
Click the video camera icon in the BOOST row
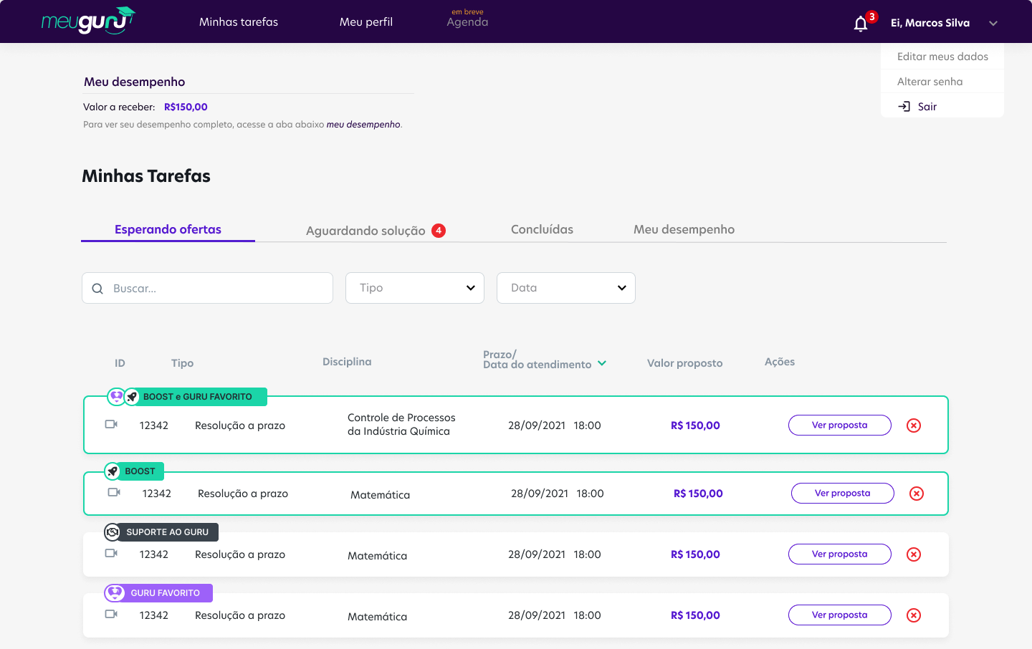click(x=114, y=493)
